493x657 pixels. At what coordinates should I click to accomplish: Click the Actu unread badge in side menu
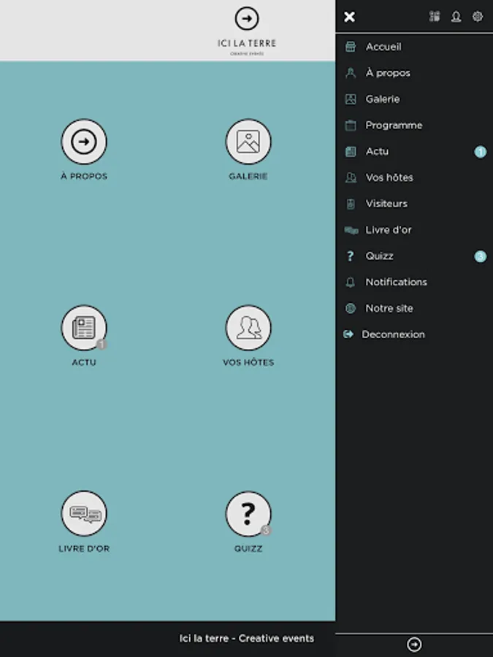click(x=480, y=152)
